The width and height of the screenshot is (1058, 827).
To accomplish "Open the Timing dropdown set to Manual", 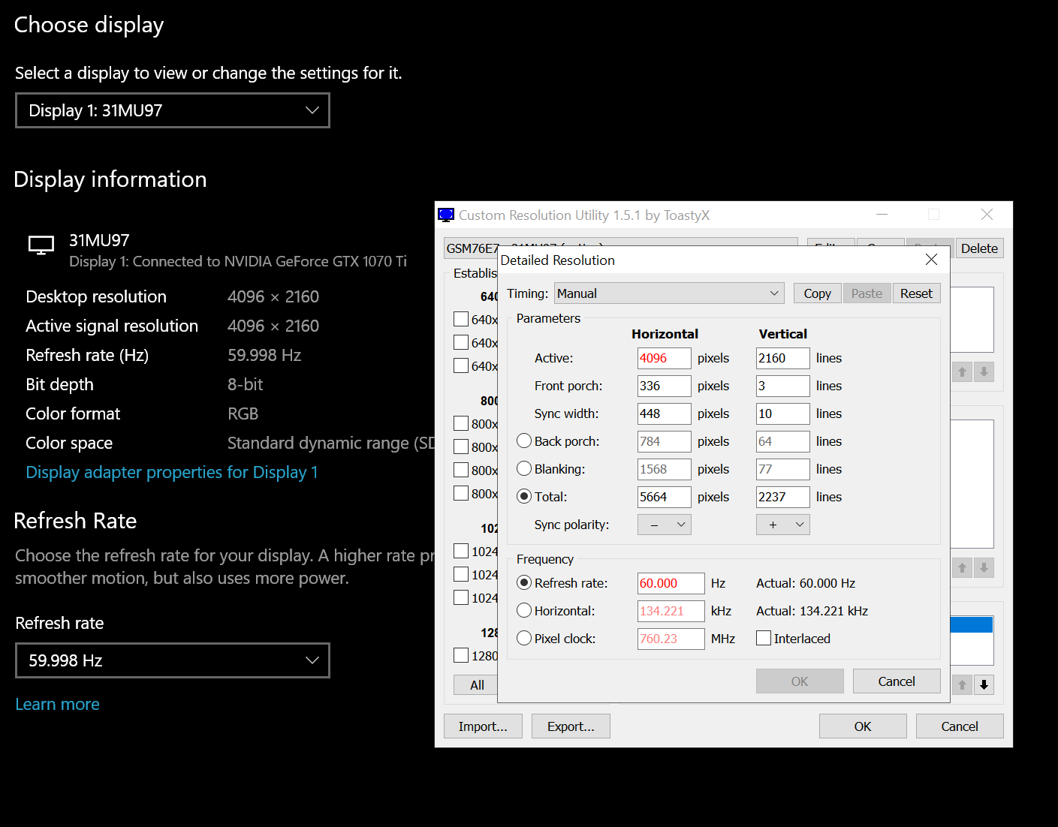I will tap(668, 293).
